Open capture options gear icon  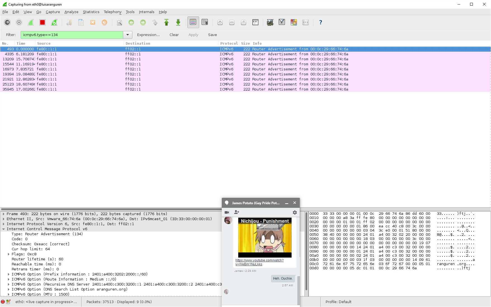point(19,22)
